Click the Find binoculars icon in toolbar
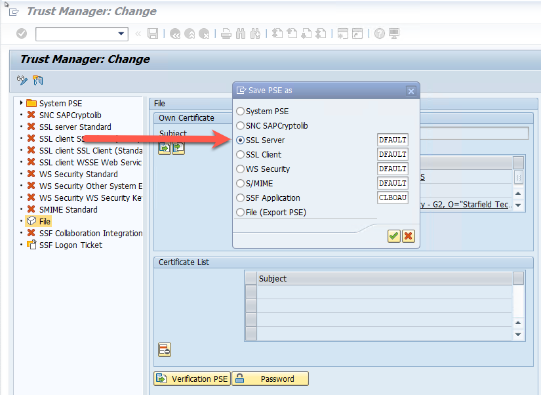This screenshot has width=541, height=395. [241, 33]
